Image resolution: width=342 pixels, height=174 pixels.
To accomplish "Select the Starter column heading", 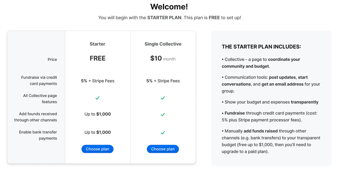I will point(97,44).
